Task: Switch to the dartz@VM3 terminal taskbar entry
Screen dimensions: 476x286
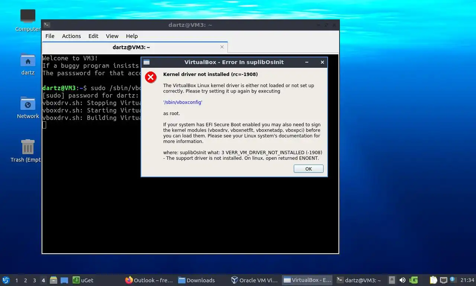Action: [359, 280]
